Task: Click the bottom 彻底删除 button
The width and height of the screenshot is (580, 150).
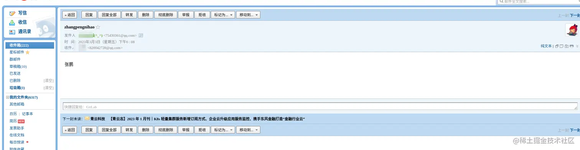Action: pyautogui.click(x=166, y=130)
